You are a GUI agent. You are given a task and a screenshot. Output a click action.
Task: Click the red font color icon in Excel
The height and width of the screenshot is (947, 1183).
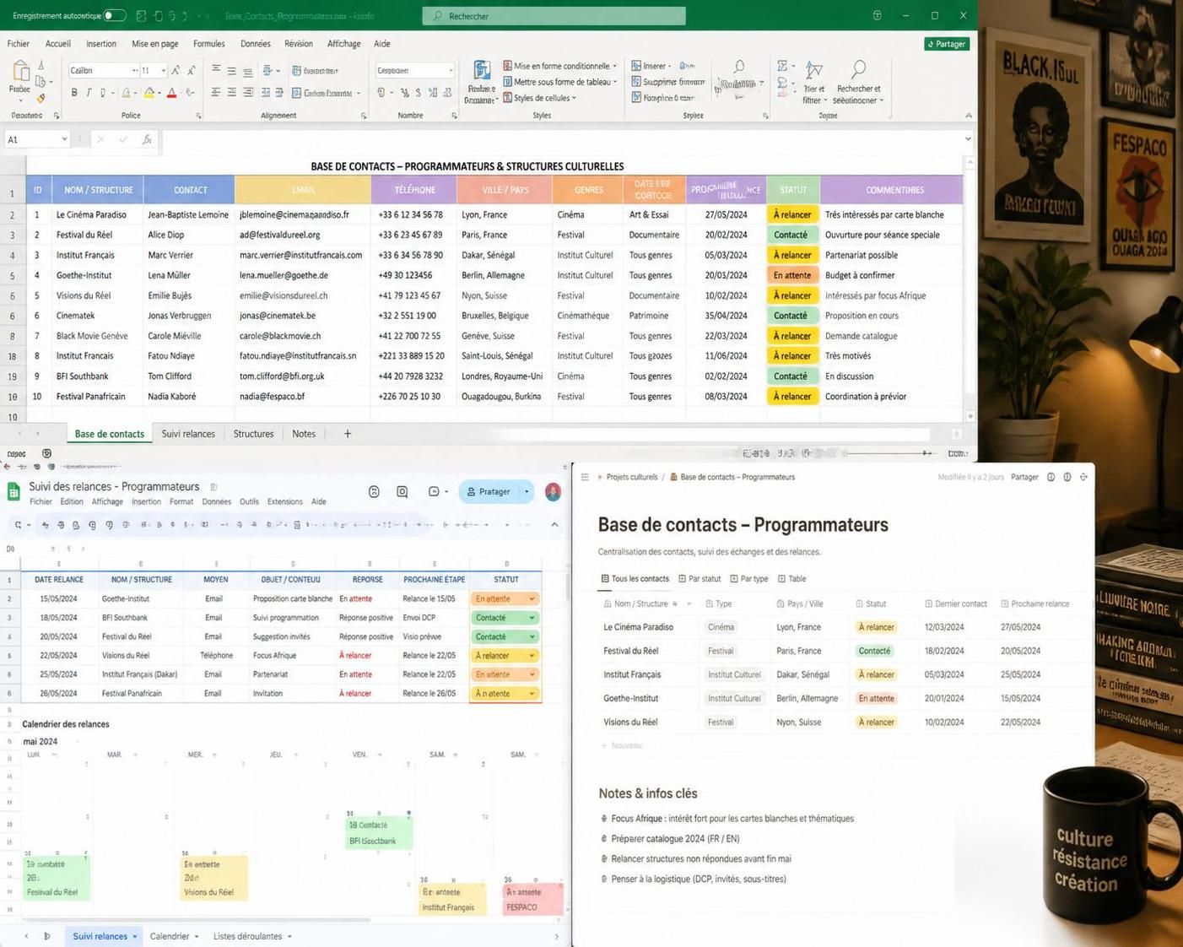tap(171, 93)
